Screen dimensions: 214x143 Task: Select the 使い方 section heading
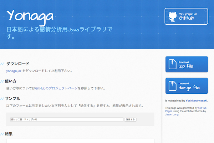coord(10,81)
